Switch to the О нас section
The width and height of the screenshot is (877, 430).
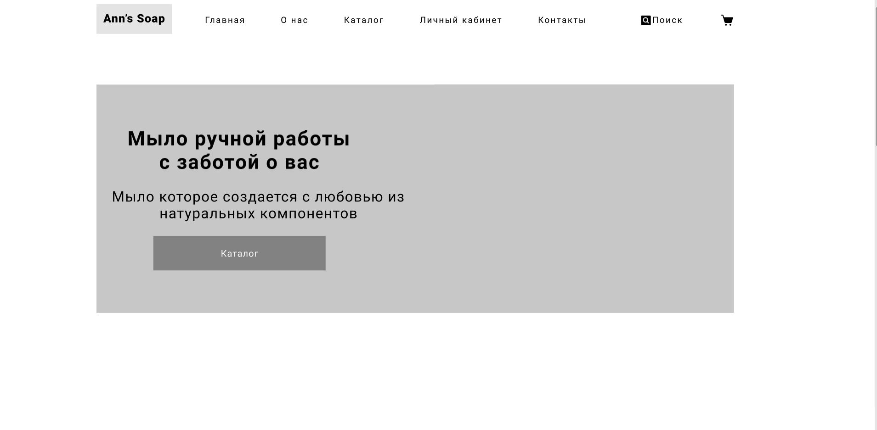coord(294,20)
